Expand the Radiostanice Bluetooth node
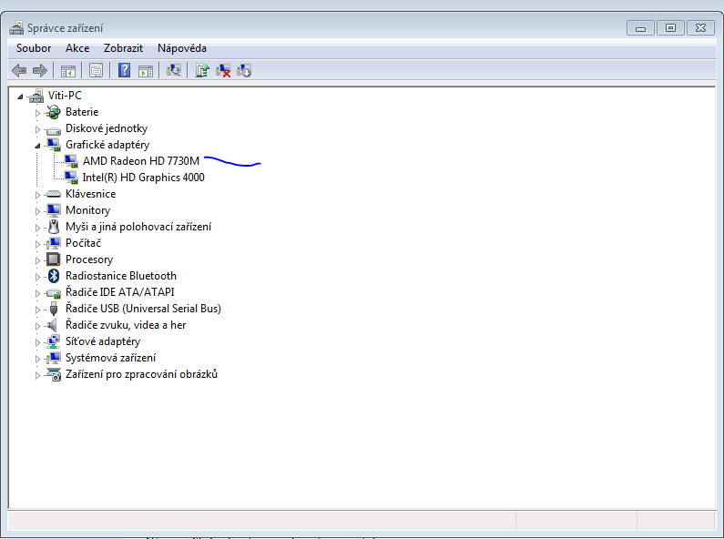The width and height of the screenshot is (724, 539). tap(37, 277)
